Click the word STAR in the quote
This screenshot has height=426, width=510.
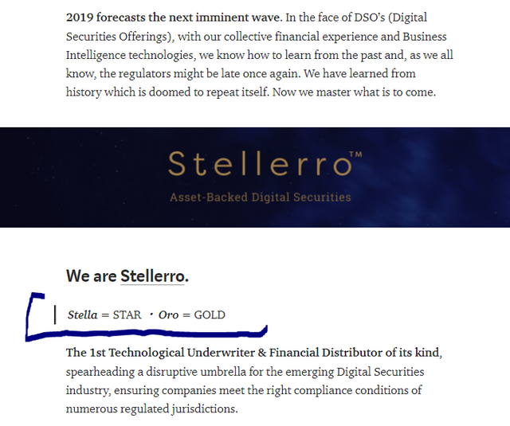(x=127, y=315)
